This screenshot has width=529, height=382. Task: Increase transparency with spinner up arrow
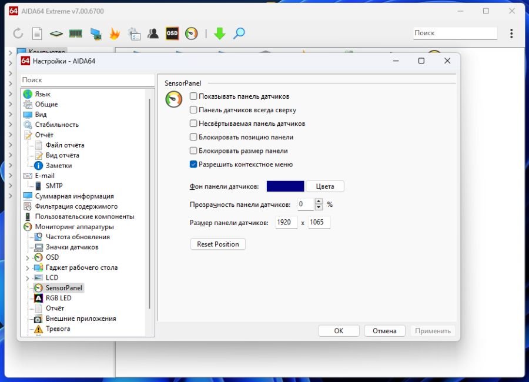coord(319,202)
